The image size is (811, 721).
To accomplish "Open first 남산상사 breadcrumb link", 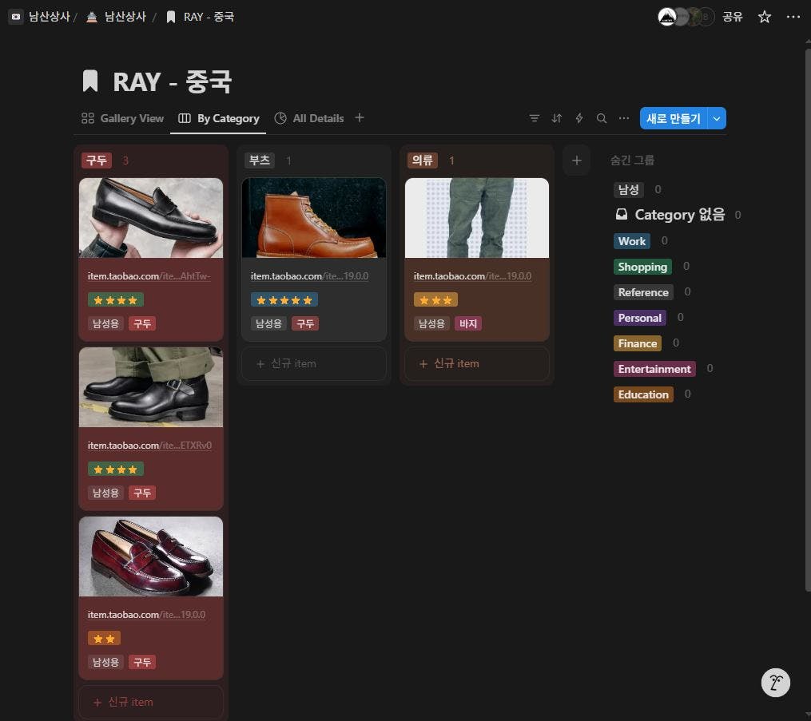I will [x=49, y=17].
